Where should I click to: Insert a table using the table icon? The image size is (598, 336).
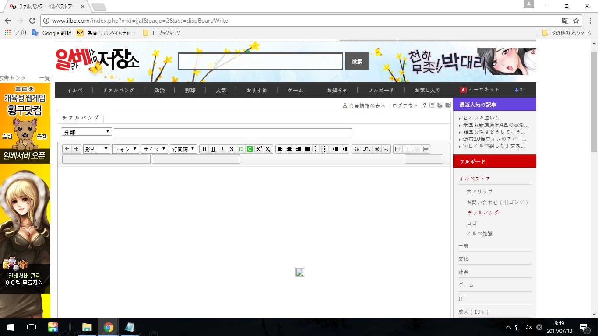(398, 149)
